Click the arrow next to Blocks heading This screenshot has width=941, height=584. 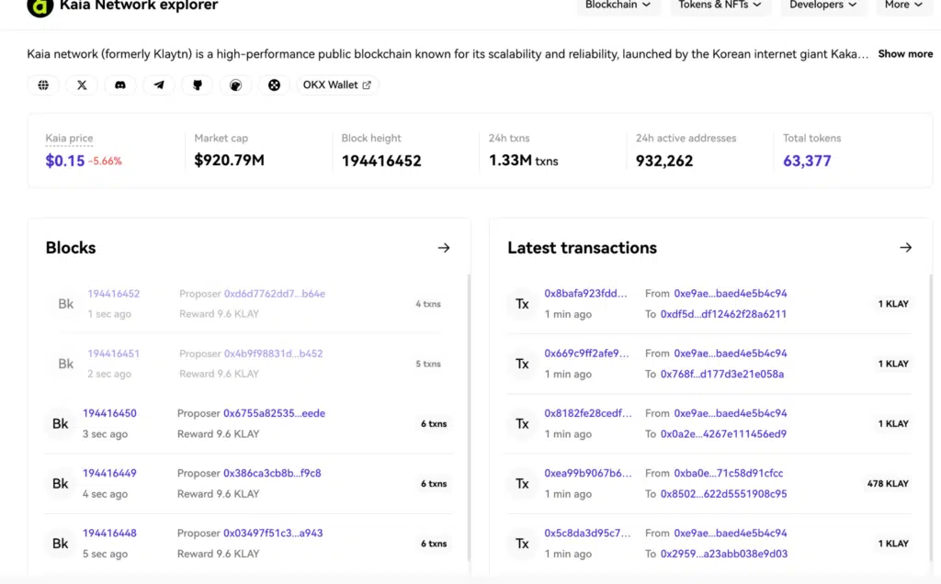point(444,248)
